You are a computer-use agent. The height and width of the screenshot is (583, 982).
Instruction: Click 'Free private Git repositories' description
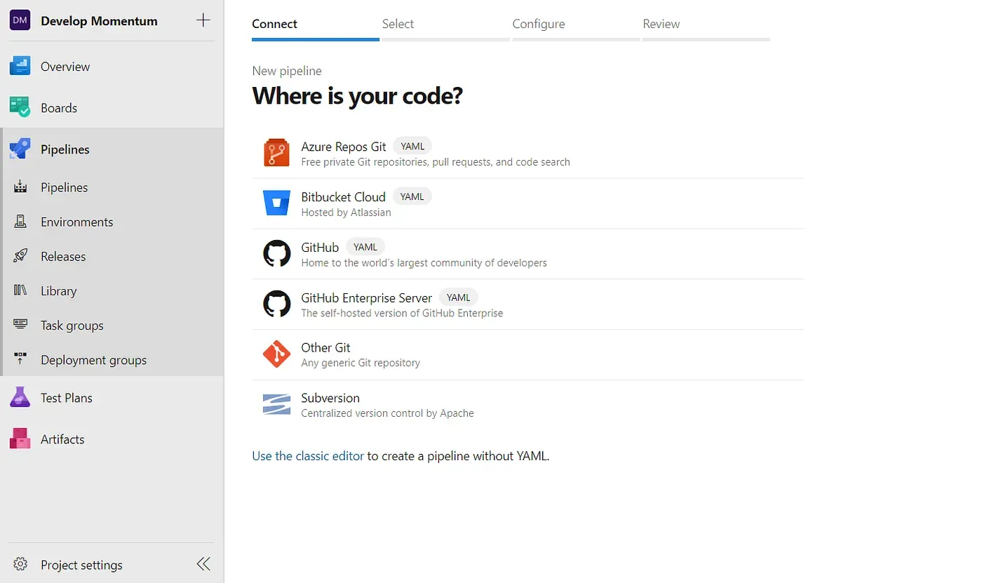tap(435, 162)
